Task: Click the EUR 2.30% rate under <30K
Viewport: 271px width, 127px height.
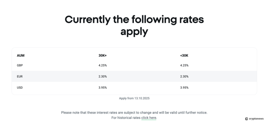Action: 184,76
